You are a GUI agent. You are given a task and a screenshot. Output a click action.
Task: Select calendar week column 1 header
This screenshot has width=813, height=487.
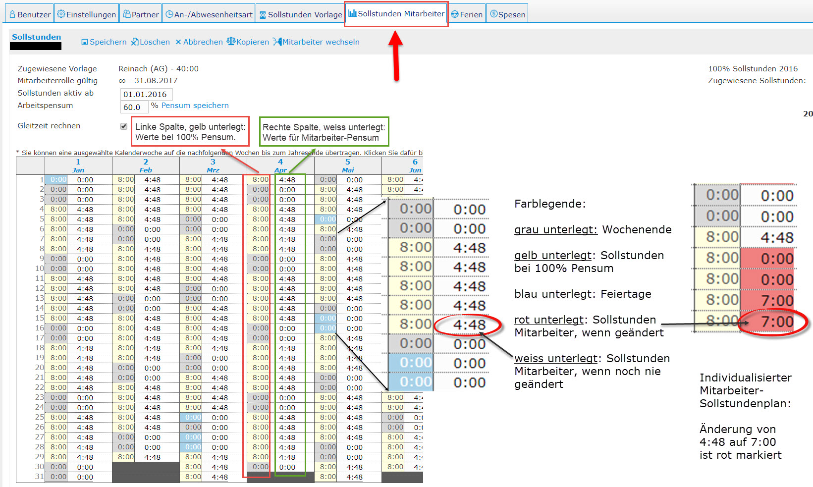(78, 162)
